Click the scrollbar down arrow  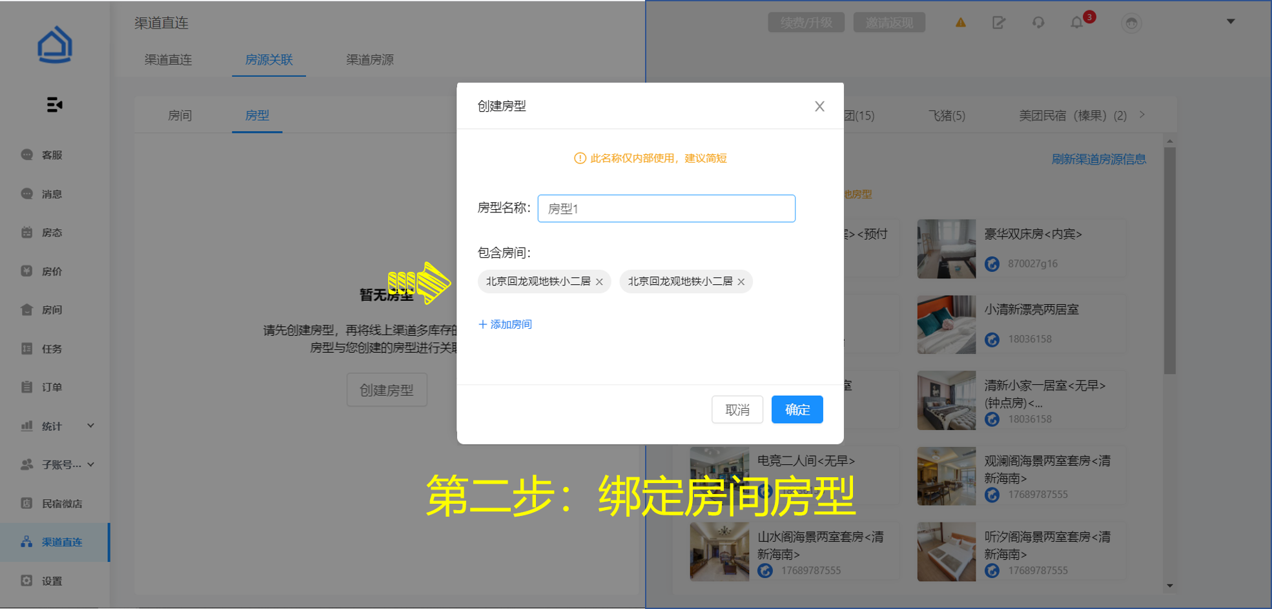(1170, 586)
